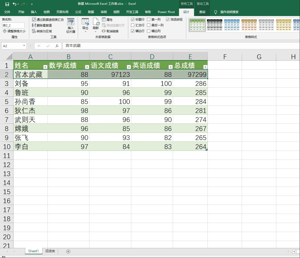300x258 pixels.
Task: Select the blue table style swatch
Action: pos(232,25)
